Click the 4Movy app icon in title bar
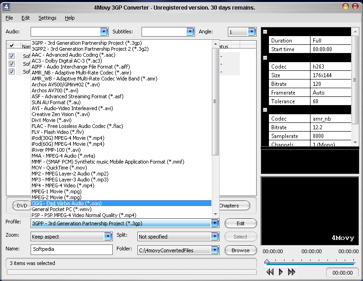The width and height of the screenshot is (363, 281). coord(6,7)
